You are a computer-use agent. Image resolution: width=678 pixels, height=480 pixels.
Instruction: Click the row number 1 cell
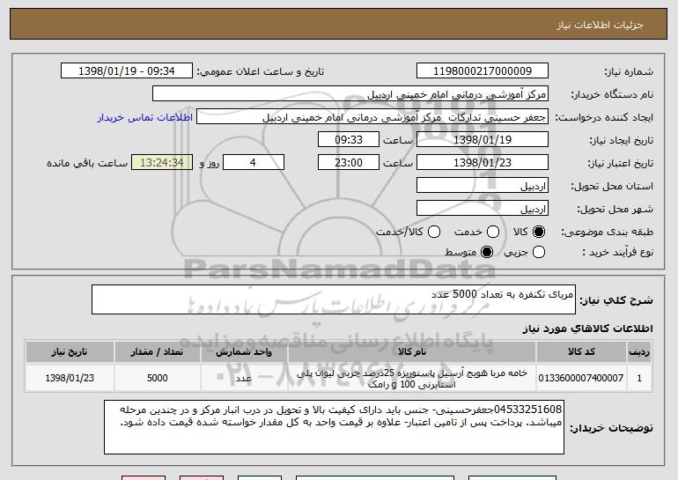(639, 379)
